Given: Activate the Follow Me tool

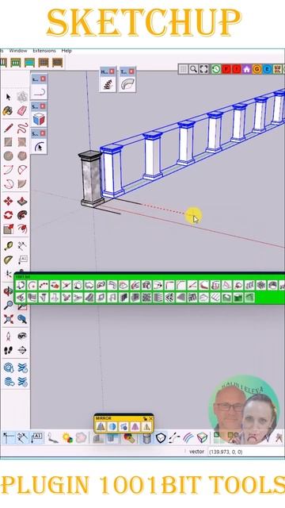Looking at the screenshot, I should [22, 215].
